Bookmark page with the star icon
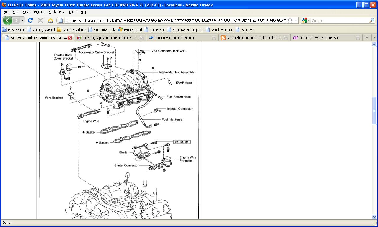Screen dimensions: 378x227 tap(290, 20)
